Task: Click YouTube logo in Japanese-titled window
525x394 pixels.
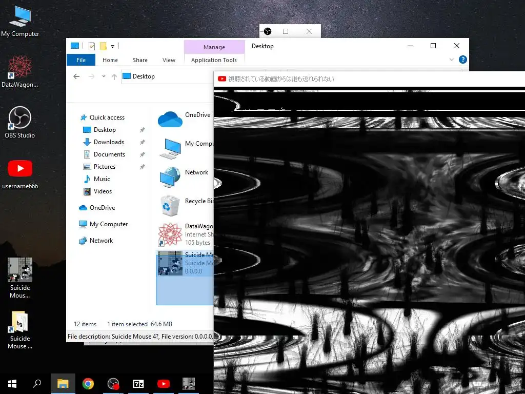Action: 221,78
